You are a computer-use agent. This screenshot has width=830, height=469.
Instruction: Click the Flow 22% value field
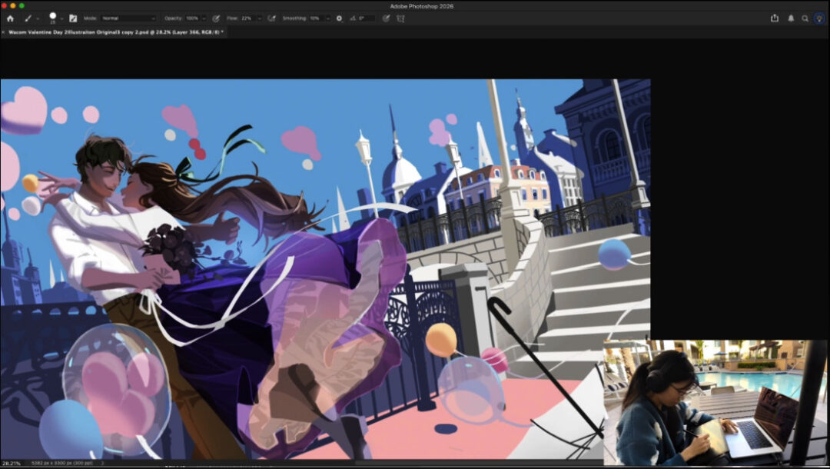coord(247,18)
